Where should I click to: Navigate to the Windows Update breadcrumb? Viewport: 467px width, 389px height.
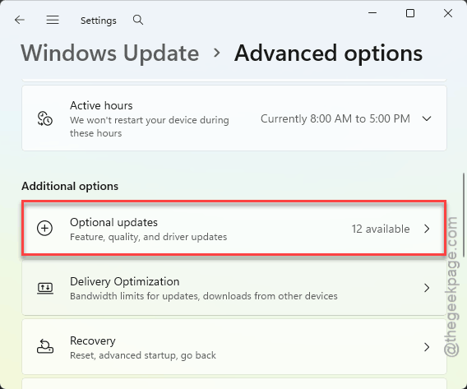click(110, 53)
